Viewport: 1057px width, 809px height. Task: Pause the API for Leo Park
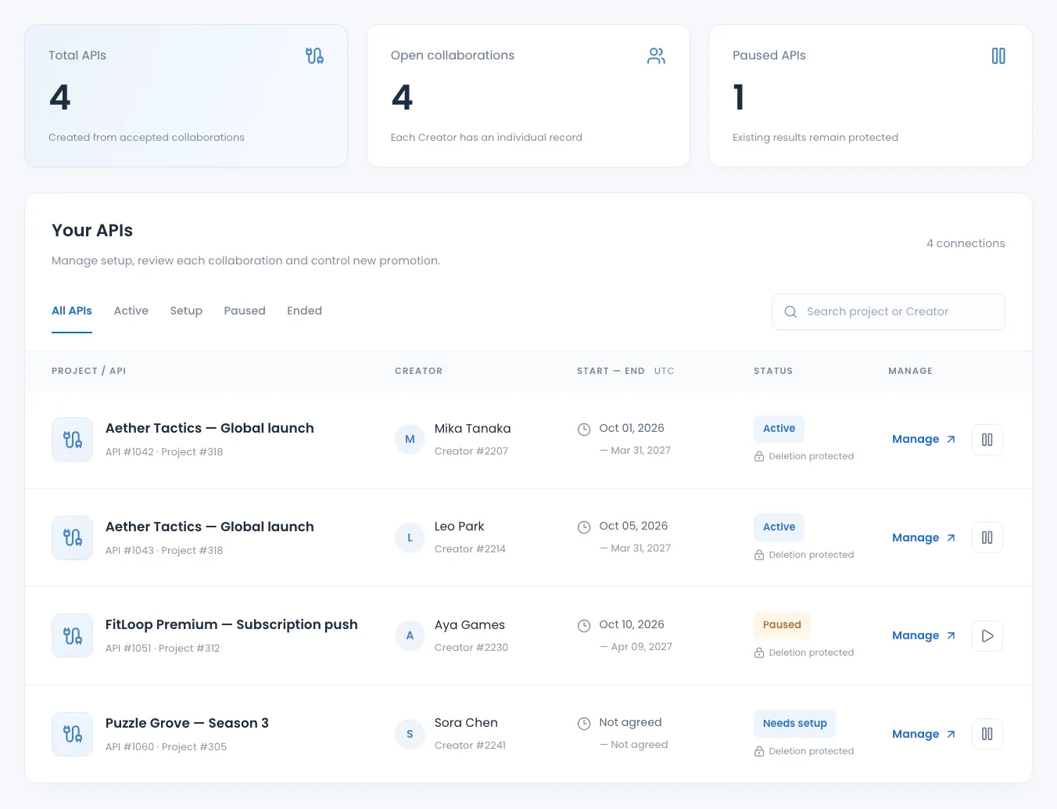(987, 538)
